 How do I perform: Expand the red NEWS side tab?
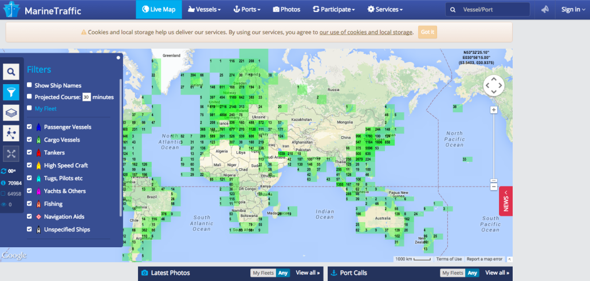506,201
